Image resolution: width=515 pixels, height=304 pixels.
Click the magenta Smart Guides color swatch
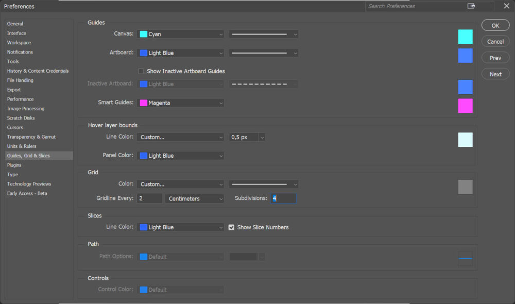coord(465,106)
